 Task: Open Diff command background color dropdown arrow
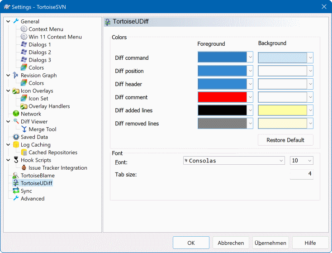310,57
